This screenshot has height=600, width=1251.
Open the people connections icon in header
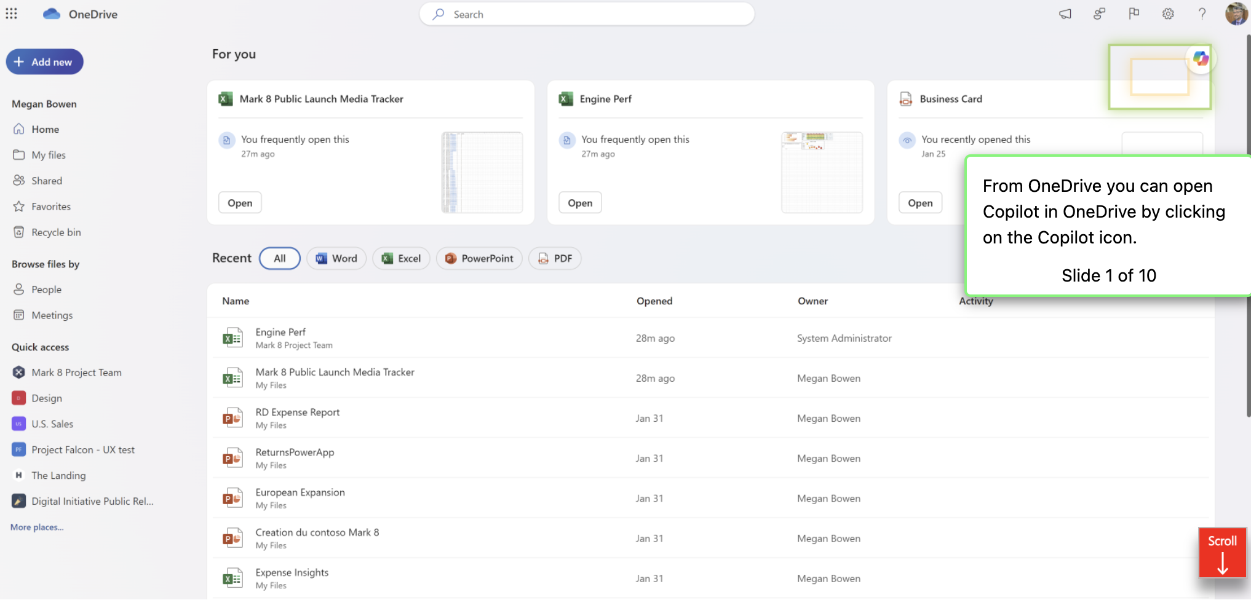coord(1100,14)
